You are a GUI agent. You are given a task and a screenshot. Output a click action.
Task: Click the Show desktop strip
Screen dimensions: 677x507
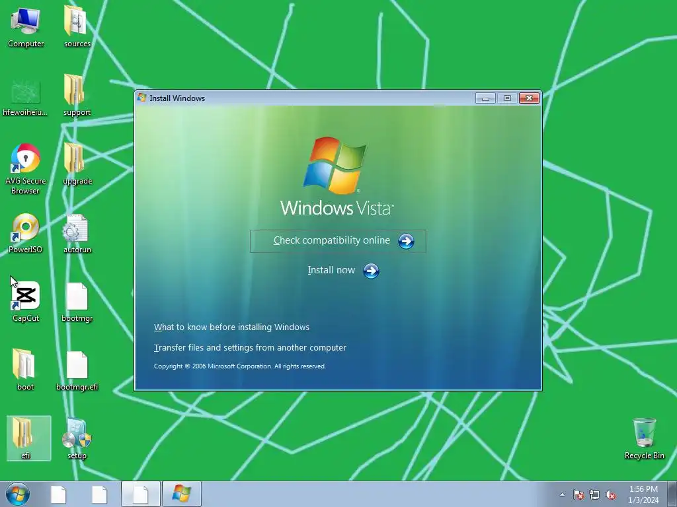point(672,494)
